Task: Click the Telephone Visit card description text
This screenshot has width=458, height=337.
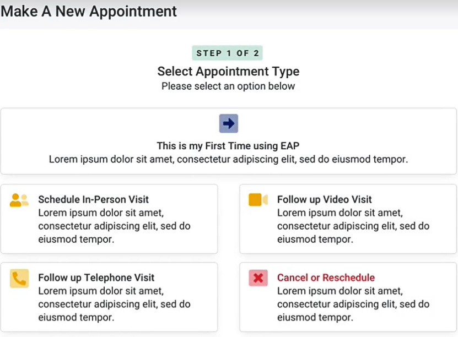Action: [114, 304]
